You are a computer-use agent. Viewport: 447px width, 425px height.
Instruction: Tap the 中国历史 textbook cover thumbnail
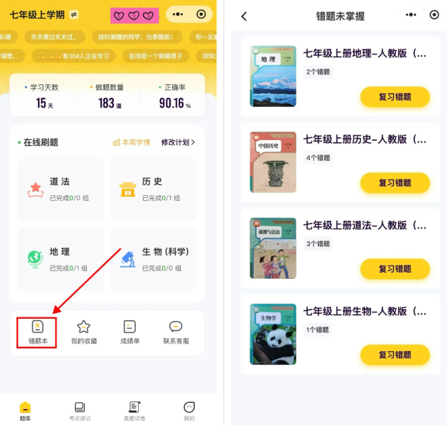[x=272, y=162]
